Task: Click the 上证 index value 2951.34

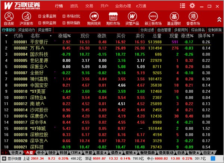Action: point(37,159)
